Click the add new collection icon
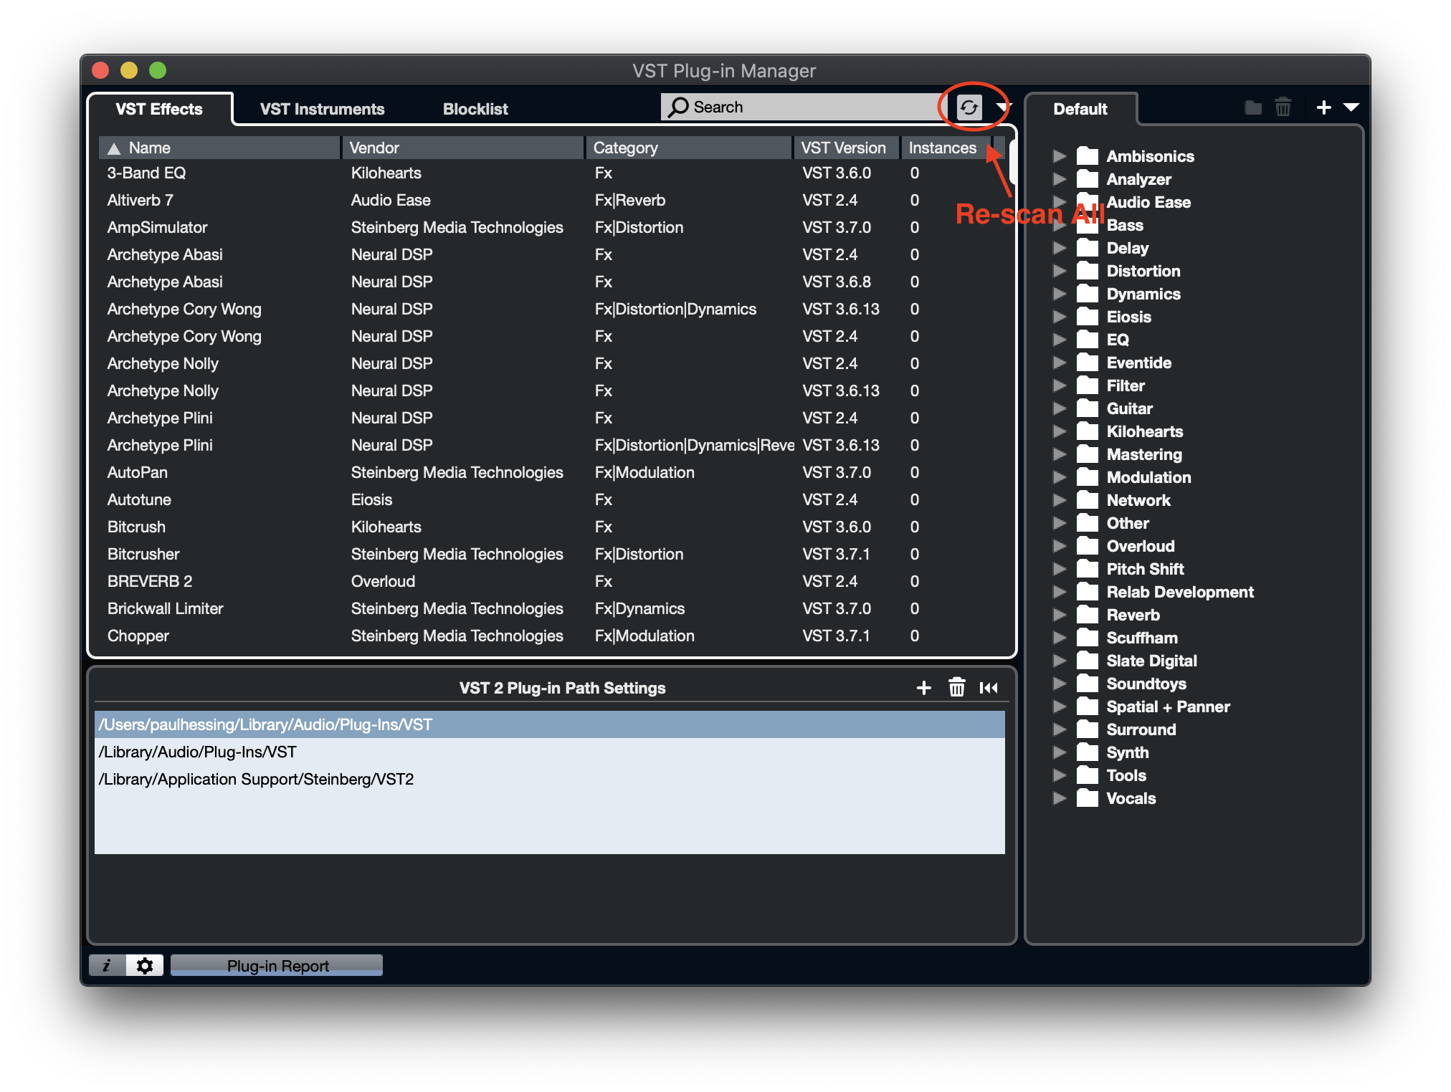The width and height of the screenshot is (1451, 1092). (x=1318, y=107)
